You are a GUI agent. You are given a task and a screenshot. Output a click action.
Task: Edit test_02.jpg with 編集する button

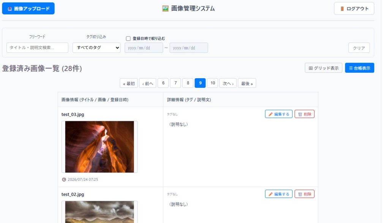[x=278, y=194]
